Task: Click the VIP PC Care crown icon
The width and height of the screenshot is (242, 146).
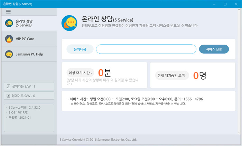Action: [9, 39]
